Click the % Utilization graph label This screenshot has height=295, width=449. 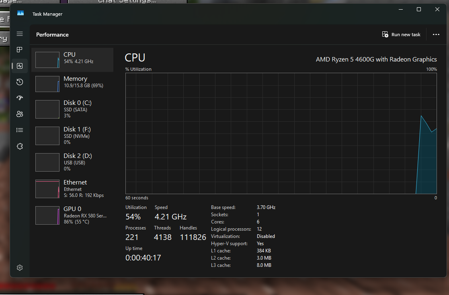point(138,69)
